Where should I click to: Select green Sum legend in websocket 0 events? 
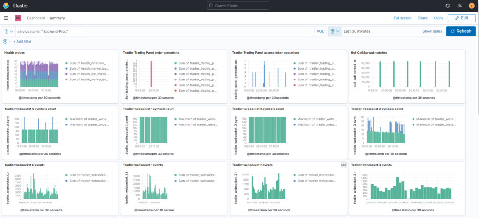click(x=87, y=175)
